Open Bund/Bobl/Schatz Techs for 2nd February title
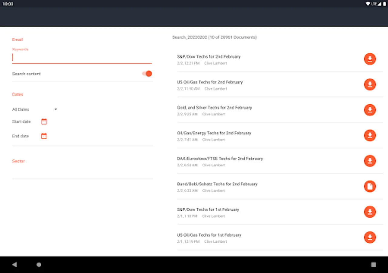Viewport: 388px width, 273px height. tap(217, 184)
